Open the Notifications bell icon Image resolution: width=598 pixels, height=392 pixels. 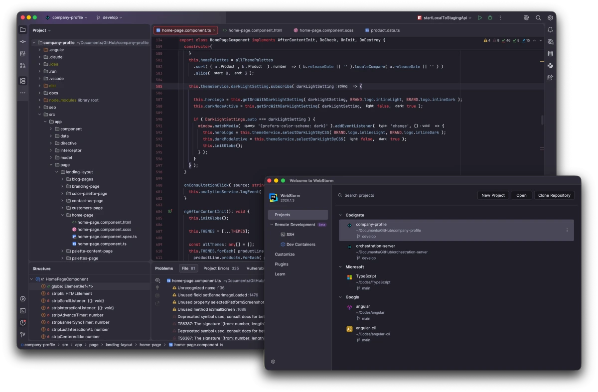[x=550, y=30]
